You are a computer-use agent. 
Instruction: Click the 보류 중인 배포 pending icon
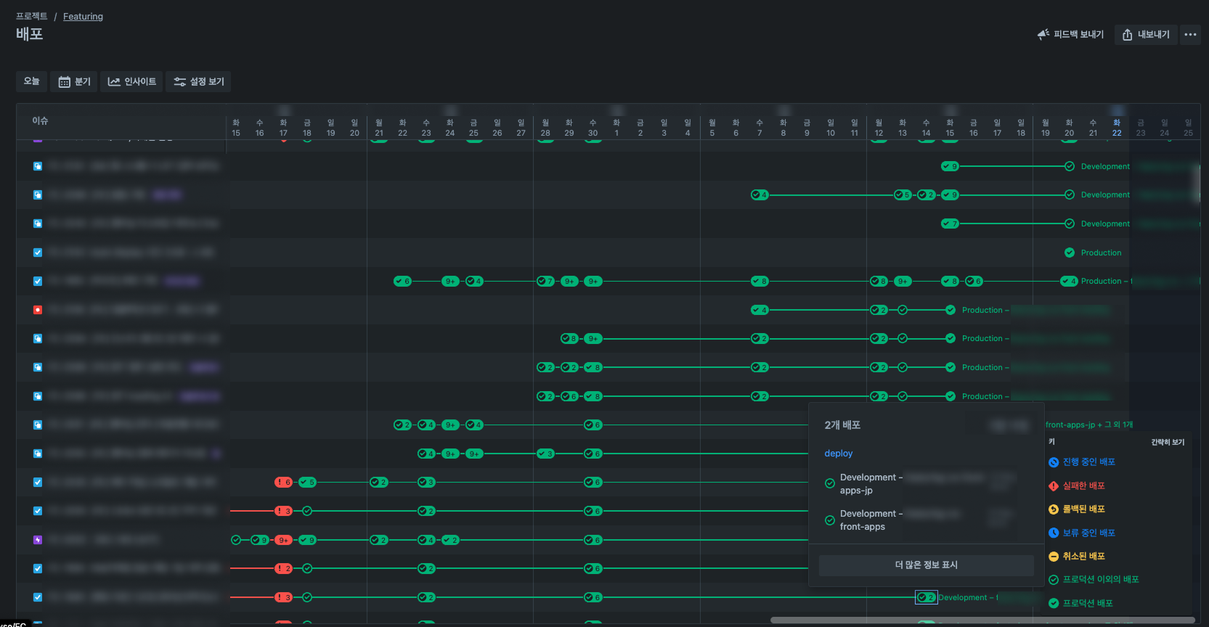click(x=1054, y=533)
